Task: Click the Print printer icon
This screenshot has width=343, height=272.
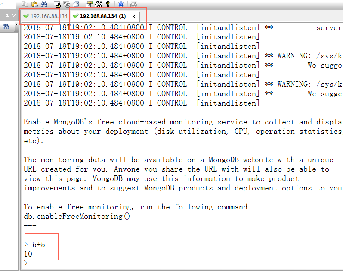Action: 76,4
